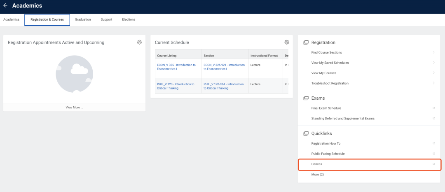
Task: Click external link icon beside Registration How To
Action: (x=433, y=143)
